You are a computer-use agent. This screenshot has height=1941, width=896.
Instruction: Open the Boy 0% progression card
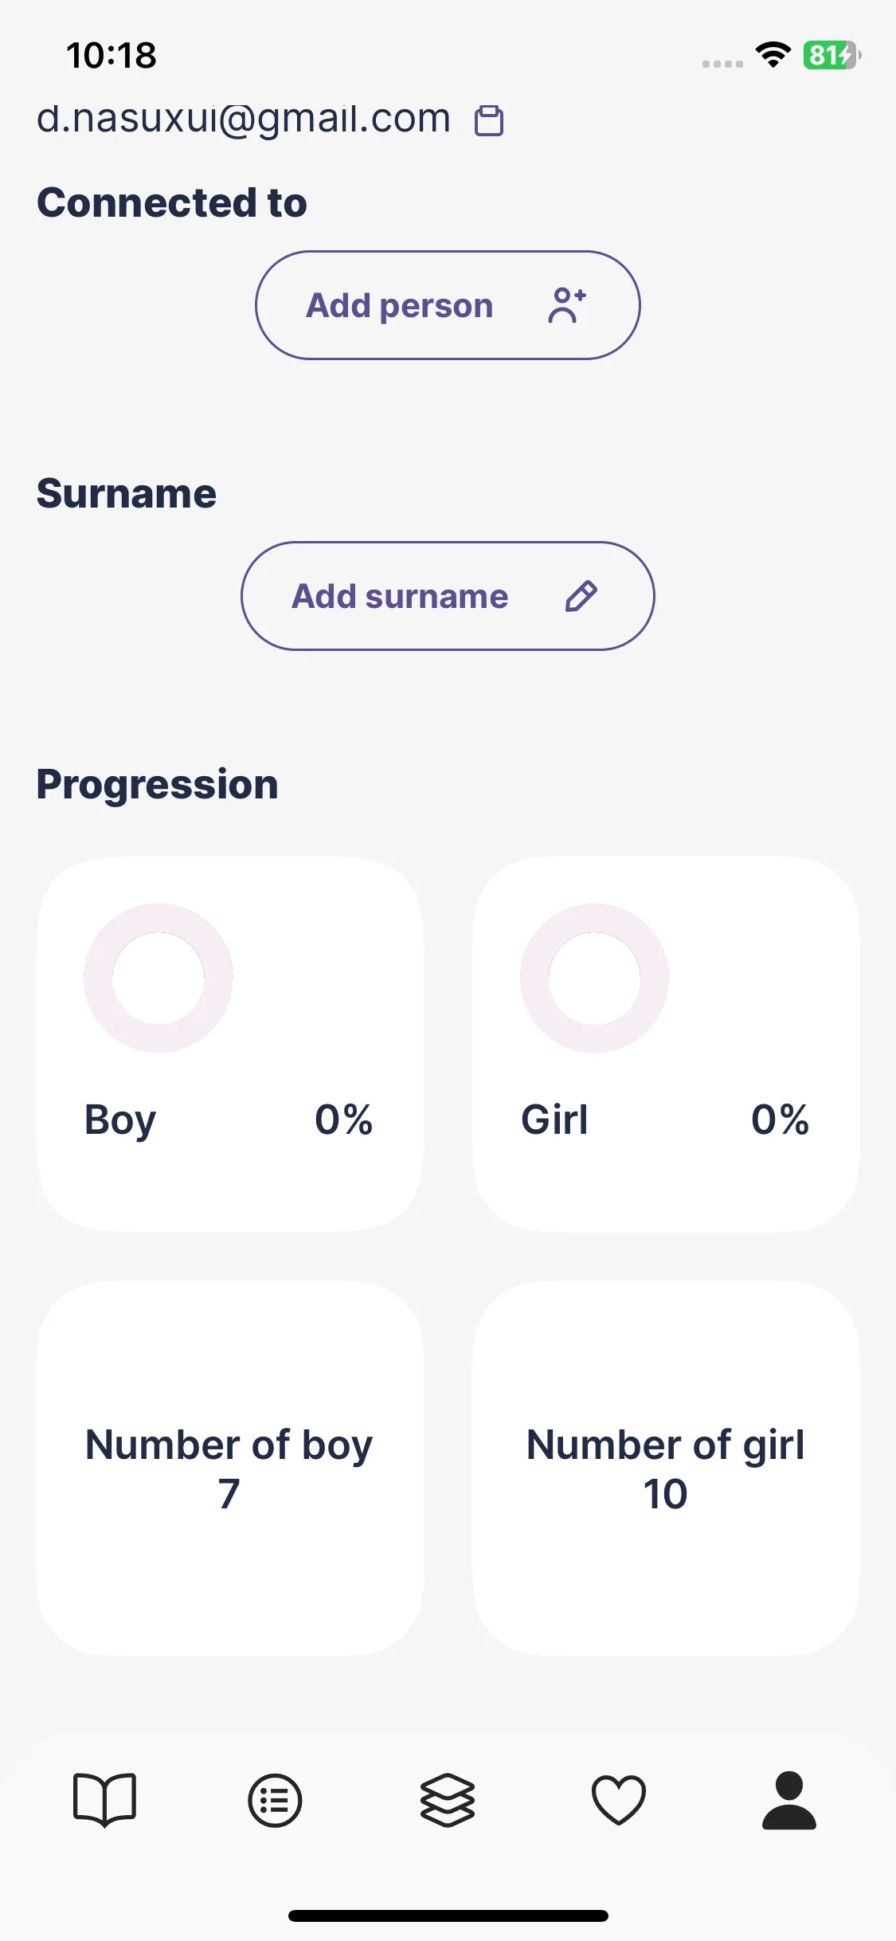[x=230, y=1045]
